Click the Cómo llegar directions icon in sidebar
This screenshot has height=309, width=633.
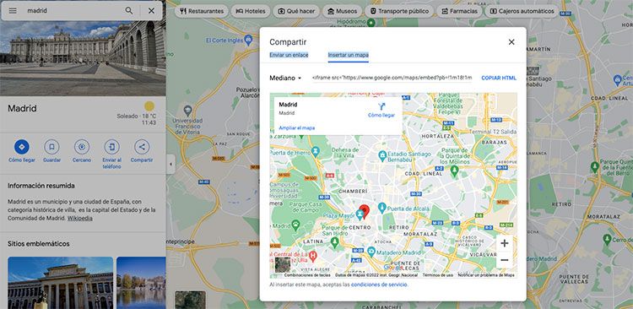point(22,147)
